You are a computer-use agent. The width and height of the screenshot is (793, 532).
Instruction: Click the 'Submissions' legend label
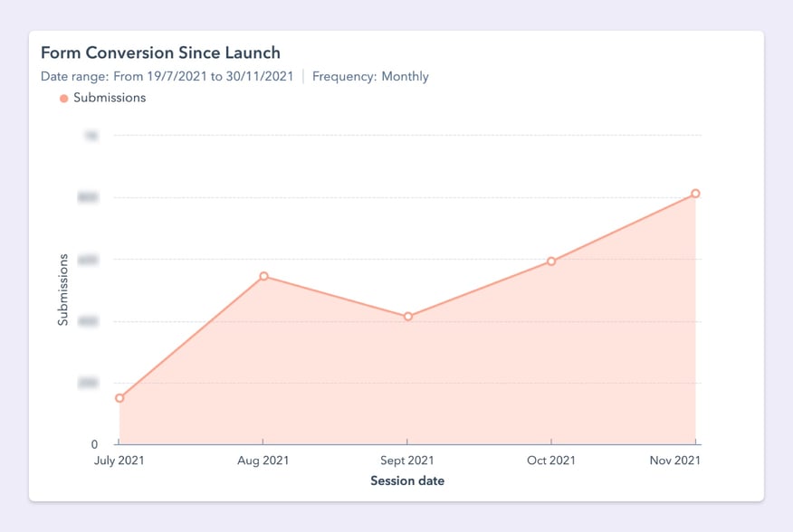click(110, 98)
